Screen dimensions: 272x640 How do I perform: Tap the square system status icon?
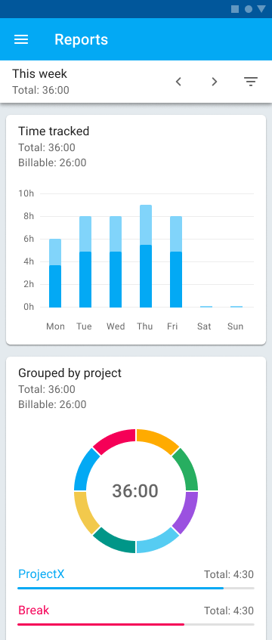click(235, 9)
